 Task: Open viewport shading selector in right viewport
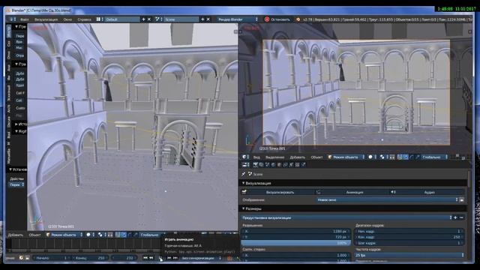(372, 157)
